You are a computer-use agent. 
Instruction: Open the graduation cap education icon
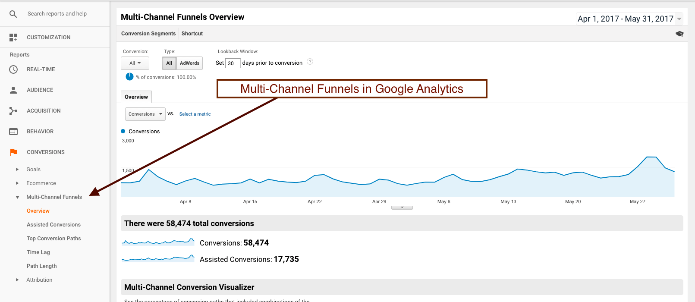click(679, 34)
